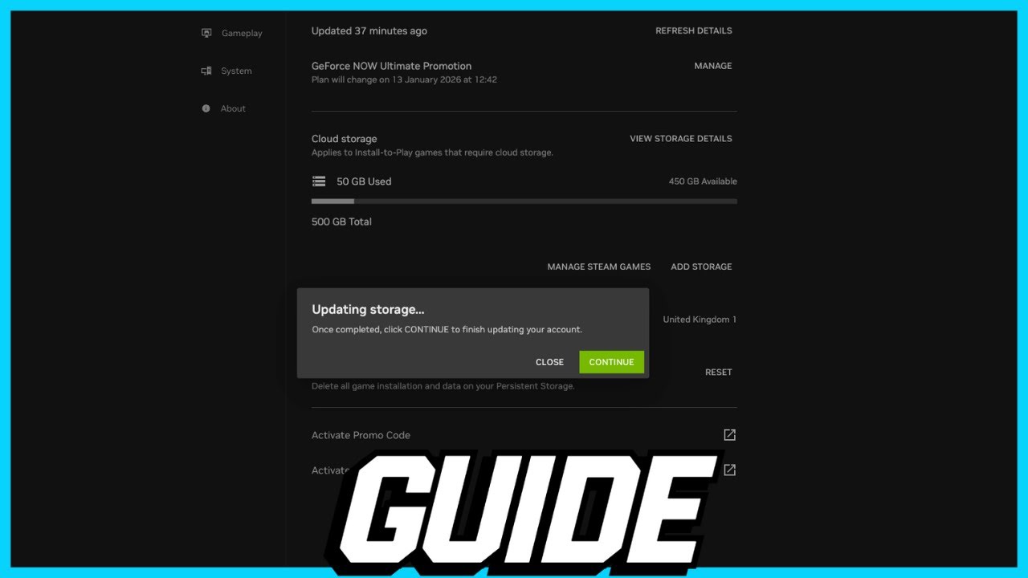Click REFRESH DETAILS
The image size is (1028, 578).
pos(694,31)
